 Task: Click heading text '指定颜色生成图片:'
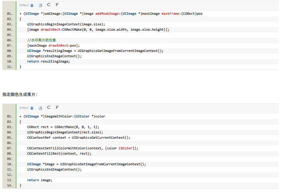20,94
